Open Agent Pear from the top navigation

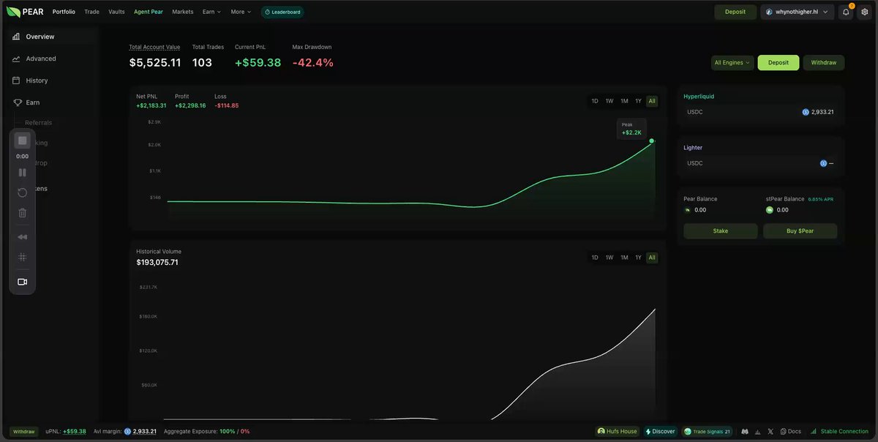(x=149, y=12)
